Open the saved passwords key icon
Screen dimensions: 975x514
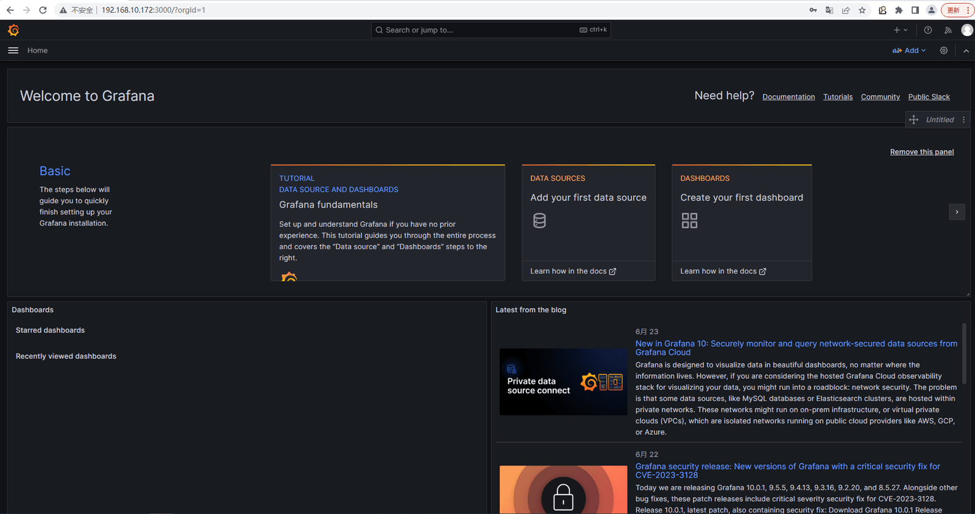pos(813,10)
